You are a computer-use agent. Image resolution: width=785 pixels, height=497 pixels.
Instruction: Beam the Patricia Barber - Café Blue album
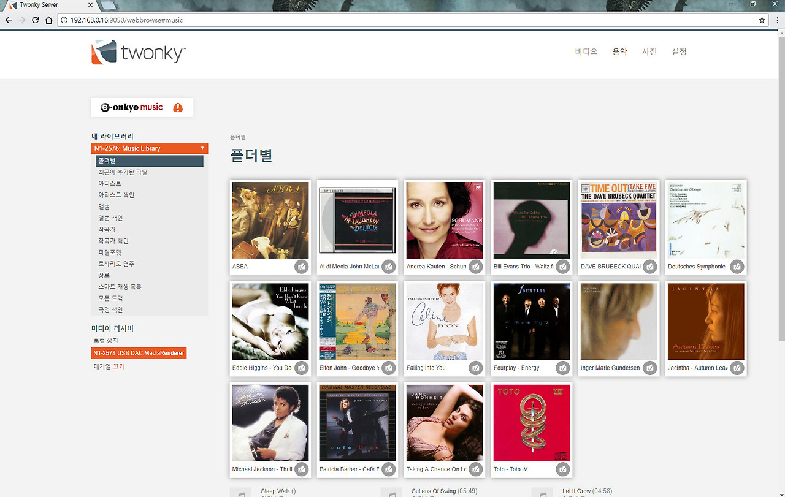click(x=388, y=469)
